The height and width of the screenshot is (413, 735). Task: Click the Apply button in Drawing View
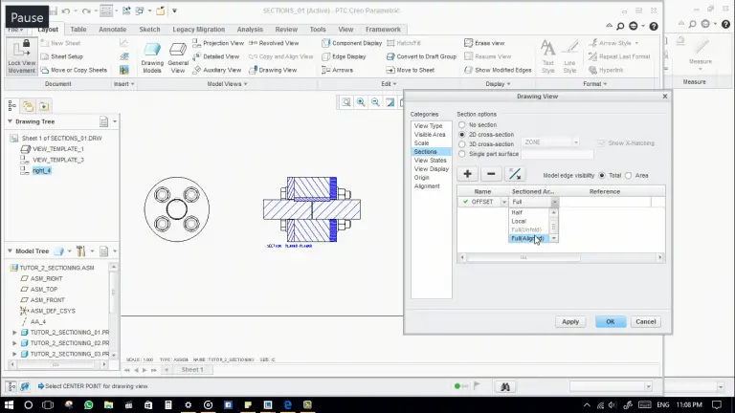pos(570,321)
